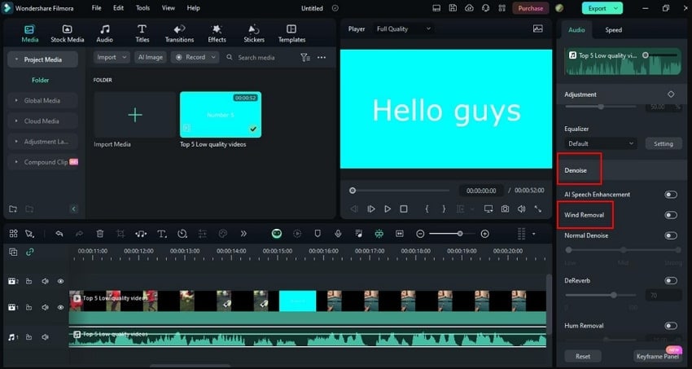Expand the Global Media item
692x369 pixels.
[x=42, y=101]
